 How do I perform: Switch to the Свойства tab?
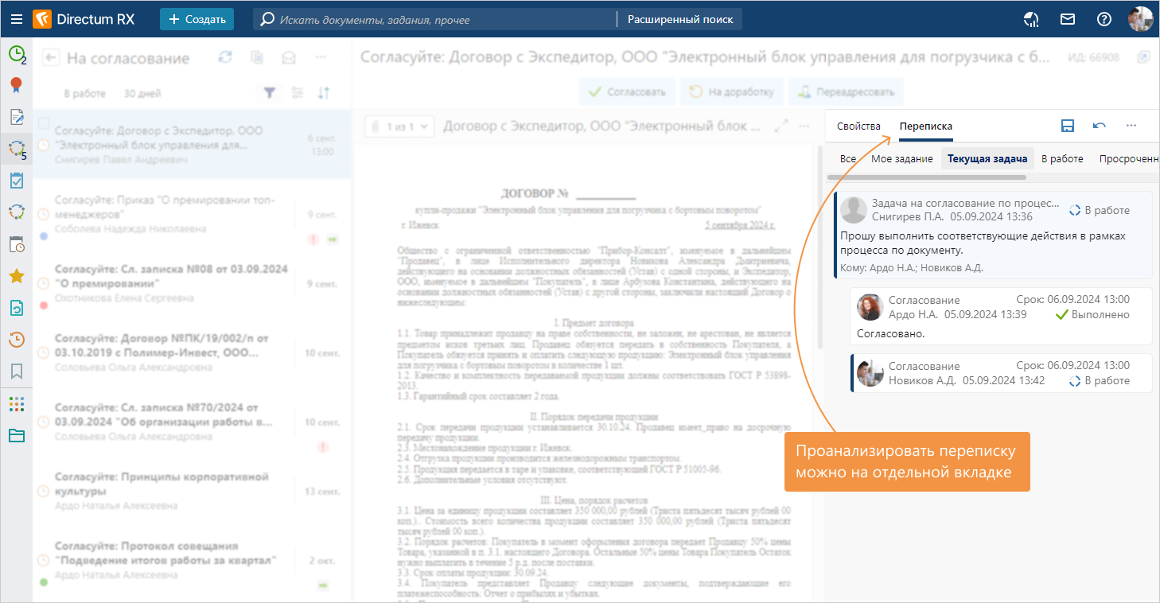[x=858, y=126]
